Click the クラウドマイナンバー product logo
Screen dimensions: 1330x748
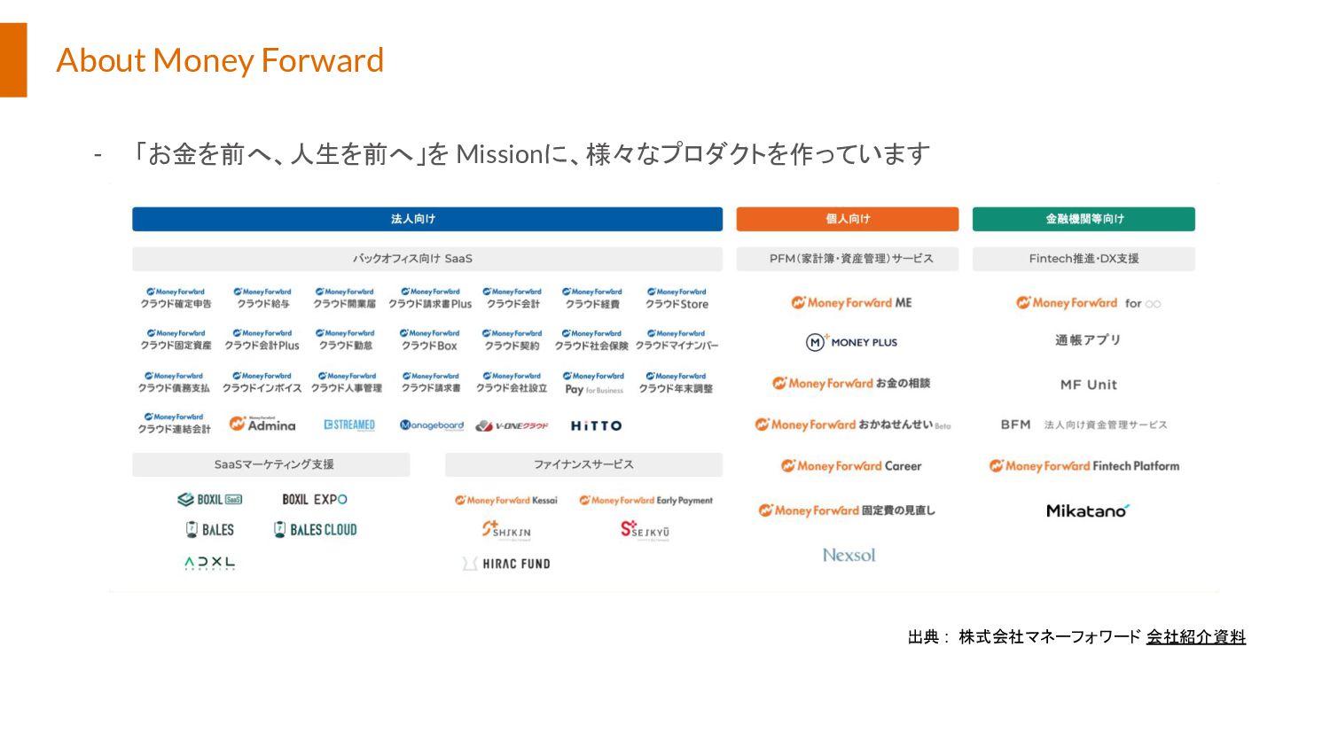click(x=677, y=339)
